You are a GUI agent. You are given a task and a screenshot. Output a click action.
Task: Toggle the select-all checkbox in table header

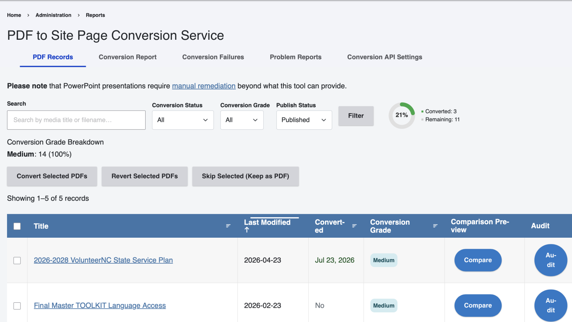(17, 226)
